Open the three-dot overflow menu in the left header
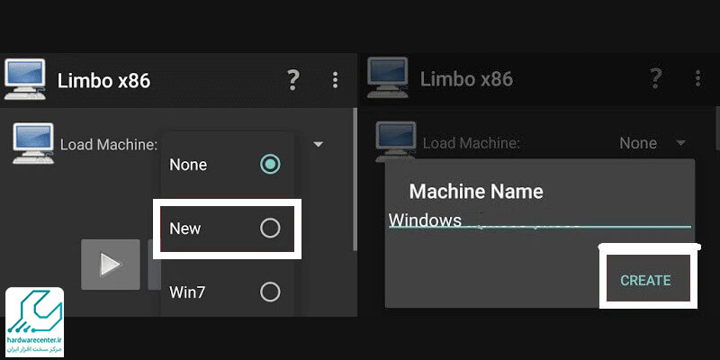The image size is (720, 360). pos(335,79)
